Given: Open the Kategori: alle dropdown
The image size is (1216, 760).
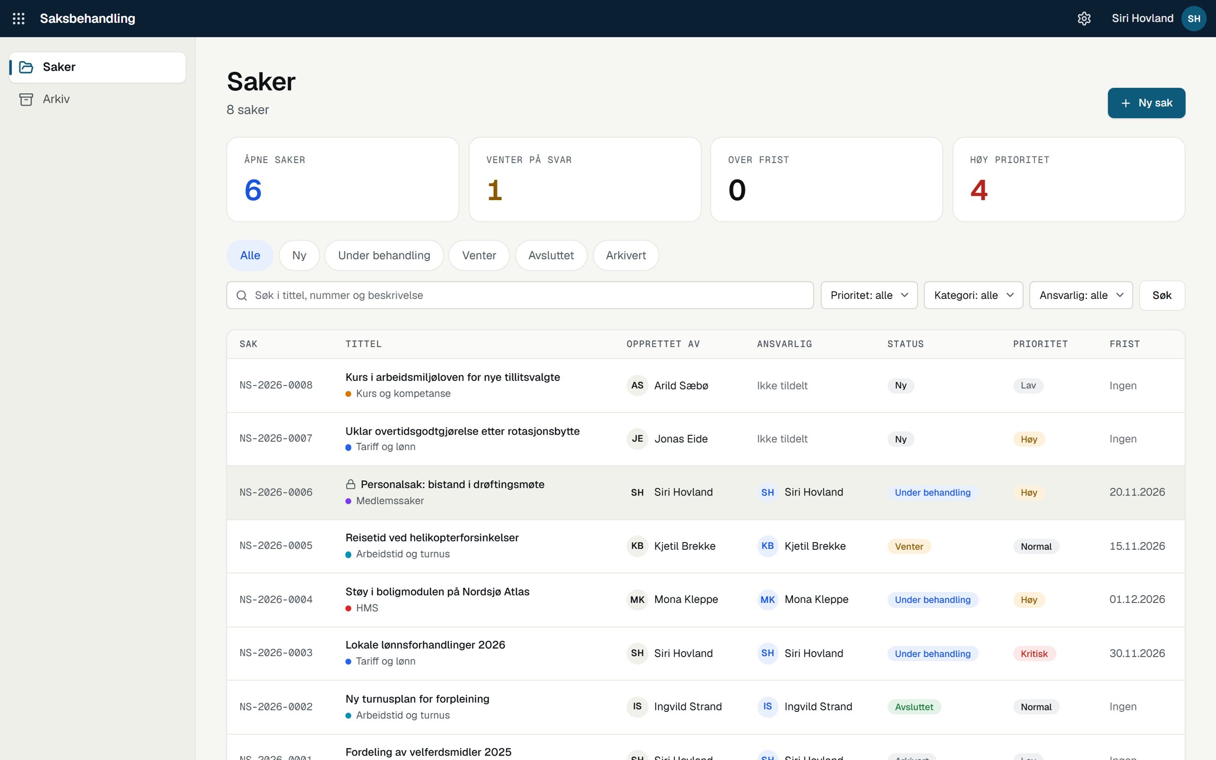Looking at the screenshot, I should click(973, 295).
